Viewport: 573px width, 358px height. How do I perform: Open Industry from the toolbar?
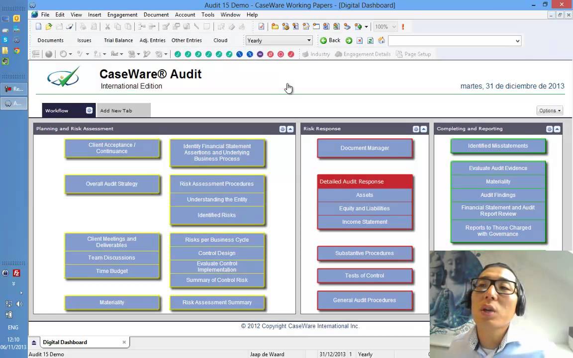(x=316, y=54)
